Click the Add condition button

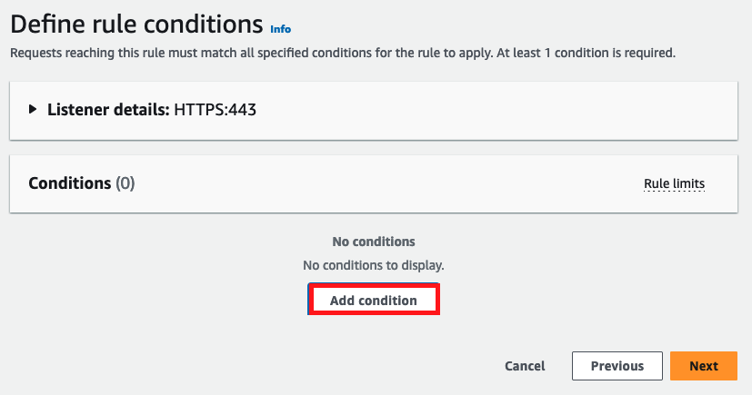tap(374, 301)
